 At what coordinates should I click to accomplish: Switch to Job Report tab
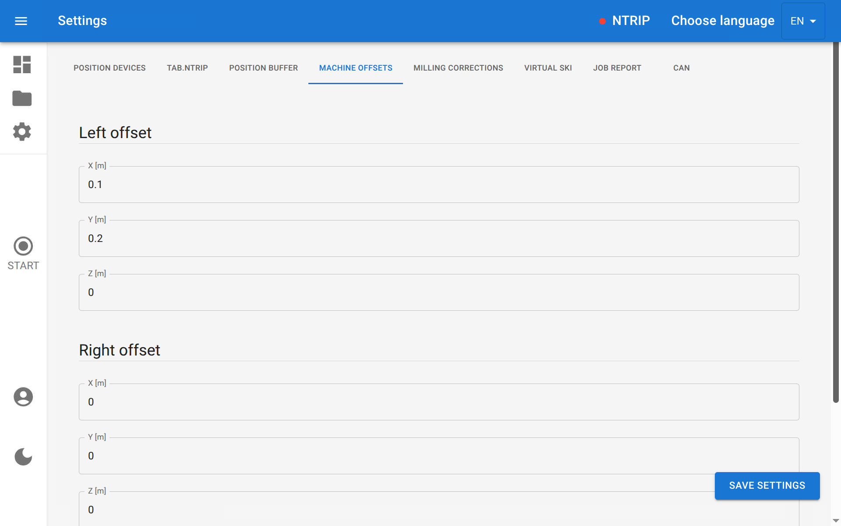pyautogui.click(x=617, y=68)
